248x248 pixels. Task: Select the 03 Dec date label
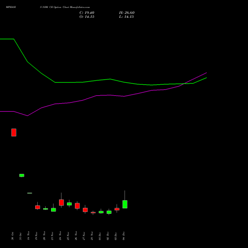116,236
